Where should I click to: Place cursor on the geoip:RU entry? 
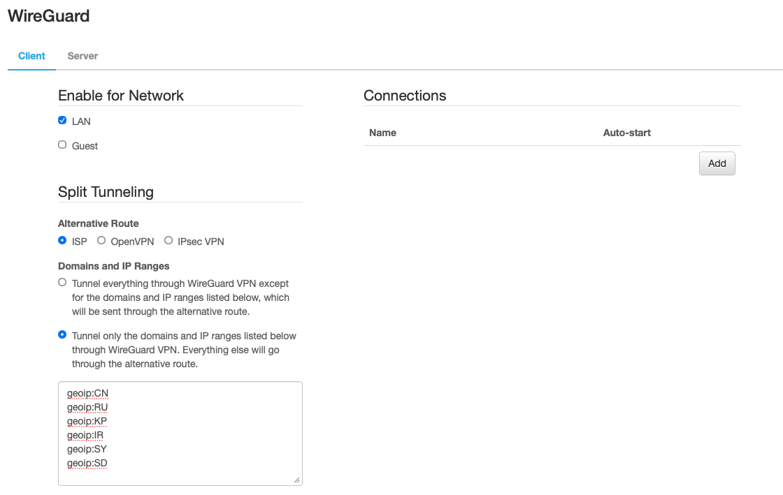pos(87,408)
